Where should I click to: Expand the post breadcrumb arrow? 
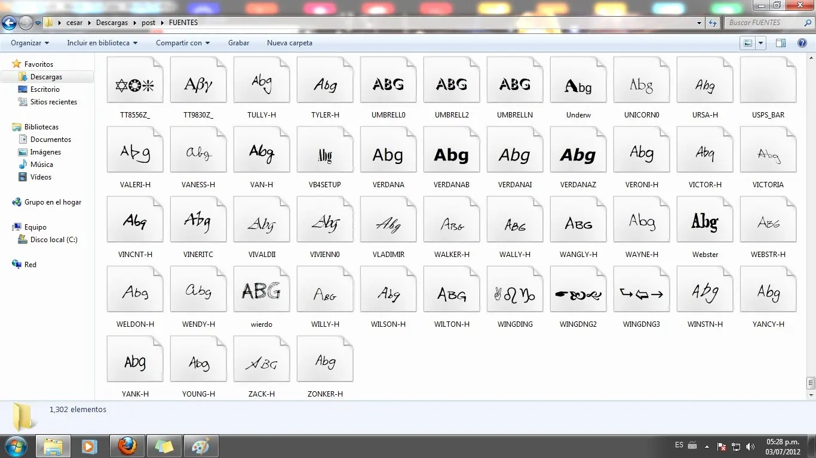pos(162,23)
